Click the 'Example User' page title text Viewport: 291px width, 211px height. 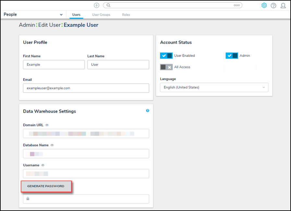click(81, 25)
